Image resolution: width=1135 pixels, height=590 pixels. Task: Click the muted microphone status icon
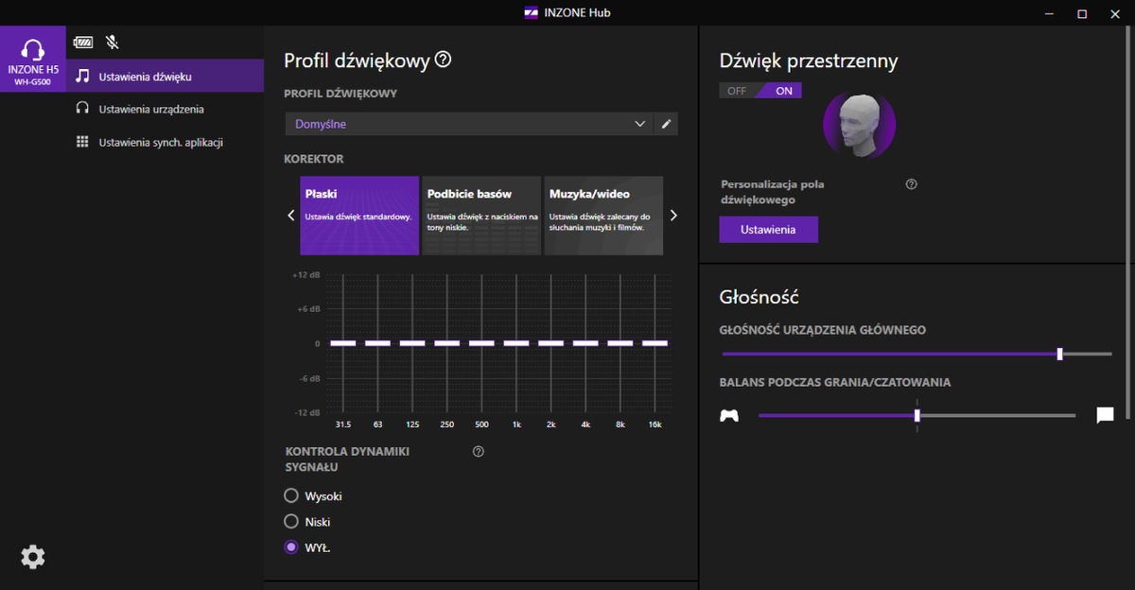pyautogui.click(x=113, y=43)
